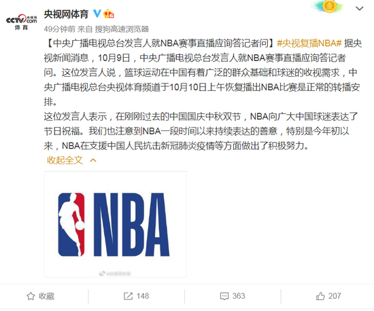Screen dimensions: 374x311
Task: Click the comment count 363
Action: tap(239, 296)
